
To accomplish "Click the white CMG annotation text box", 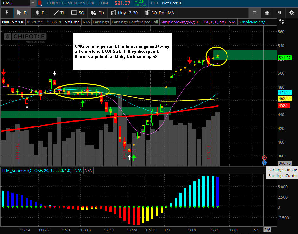I will coord(122,51).
